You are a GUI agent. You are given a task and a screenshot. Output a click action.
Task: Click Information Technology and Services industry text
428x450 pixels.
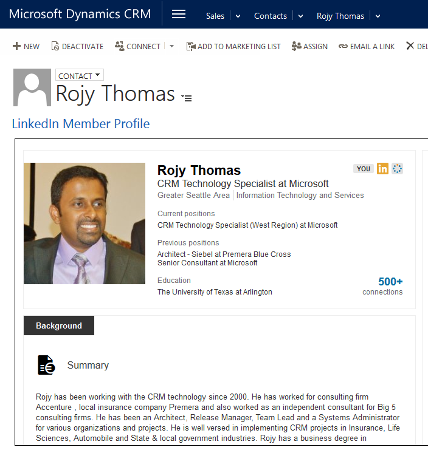(300, 195)
